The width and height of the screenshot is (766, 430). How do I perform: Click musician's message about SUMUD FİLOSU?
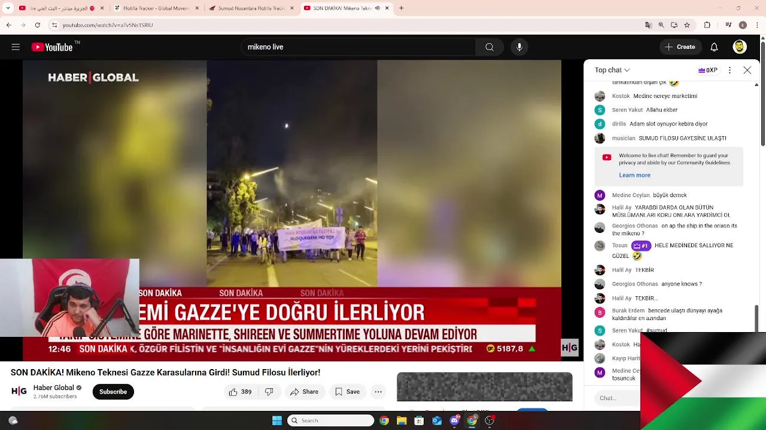(x=682, y=138)
